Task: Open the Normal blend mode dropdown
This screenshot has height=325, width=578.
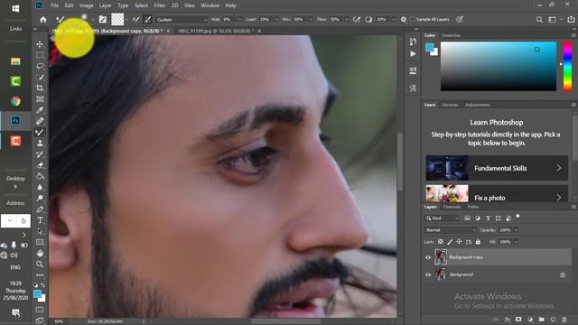Action: coord(451,230)
